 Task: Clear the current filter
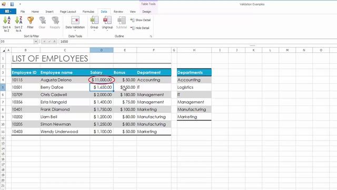pyautogui.click(x=42, y=23)
